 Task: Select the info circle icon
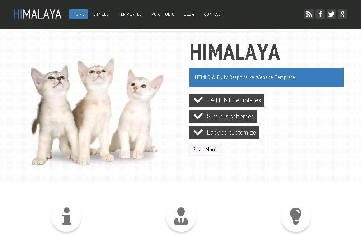(66, 217)
